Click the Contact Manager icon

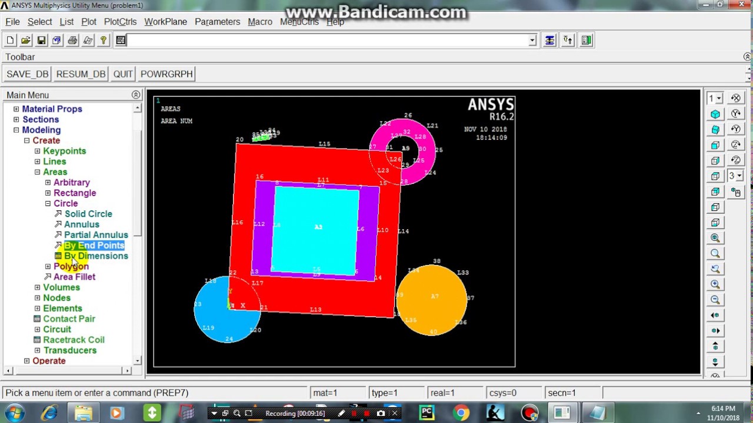tap(586, 40)
